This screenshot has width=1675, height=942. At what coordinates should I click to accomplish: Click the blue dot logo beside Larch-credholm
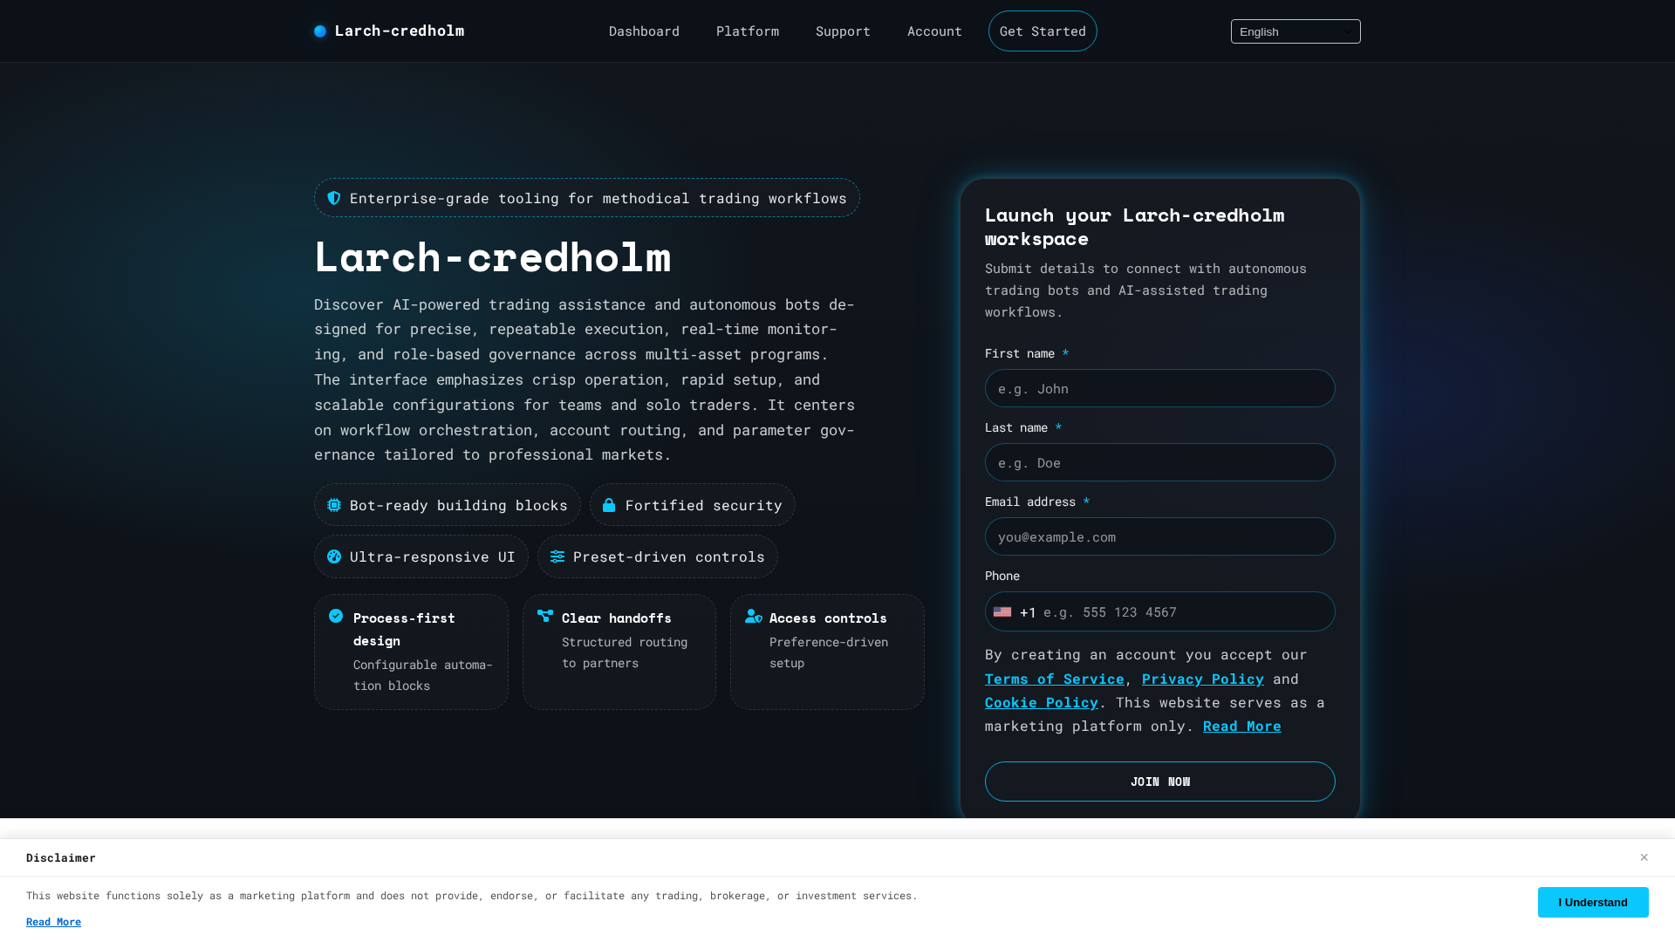(320, 31)
